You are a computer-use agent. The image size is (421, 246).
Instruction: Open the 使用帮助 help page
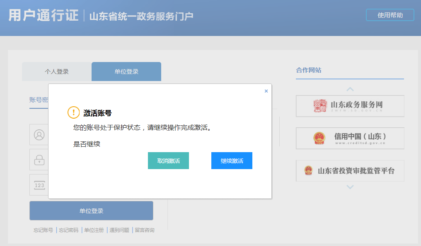coord(390,14)
